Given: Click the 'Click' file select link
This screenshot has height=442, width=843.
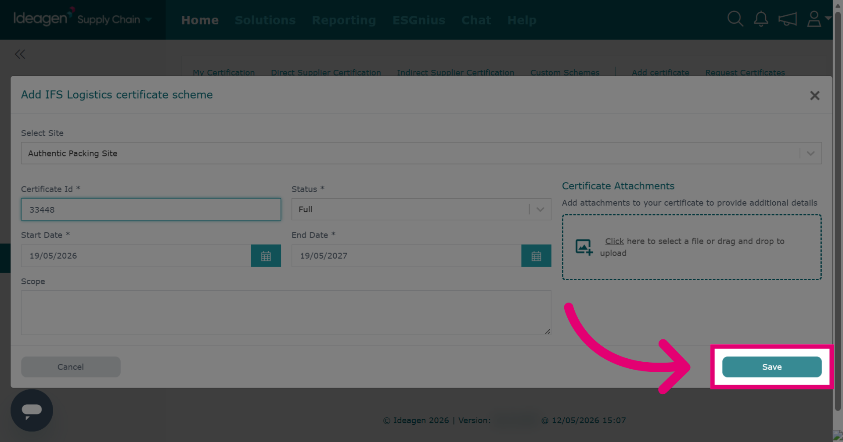Looking at the screenshot, I should pos(614,241).
